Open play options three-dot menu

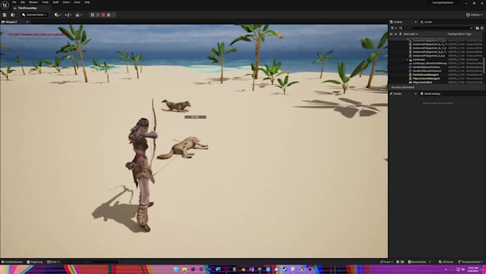114,15
